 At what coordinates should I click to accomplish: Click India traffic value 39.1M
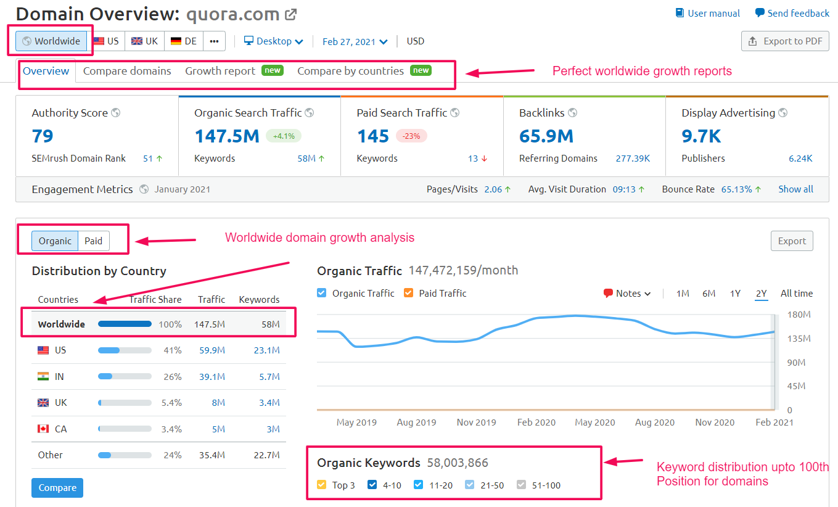click(x=212, y=376)
